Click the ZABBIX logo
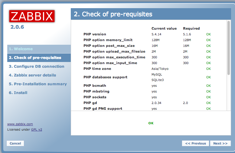 [x=32, y=16]
